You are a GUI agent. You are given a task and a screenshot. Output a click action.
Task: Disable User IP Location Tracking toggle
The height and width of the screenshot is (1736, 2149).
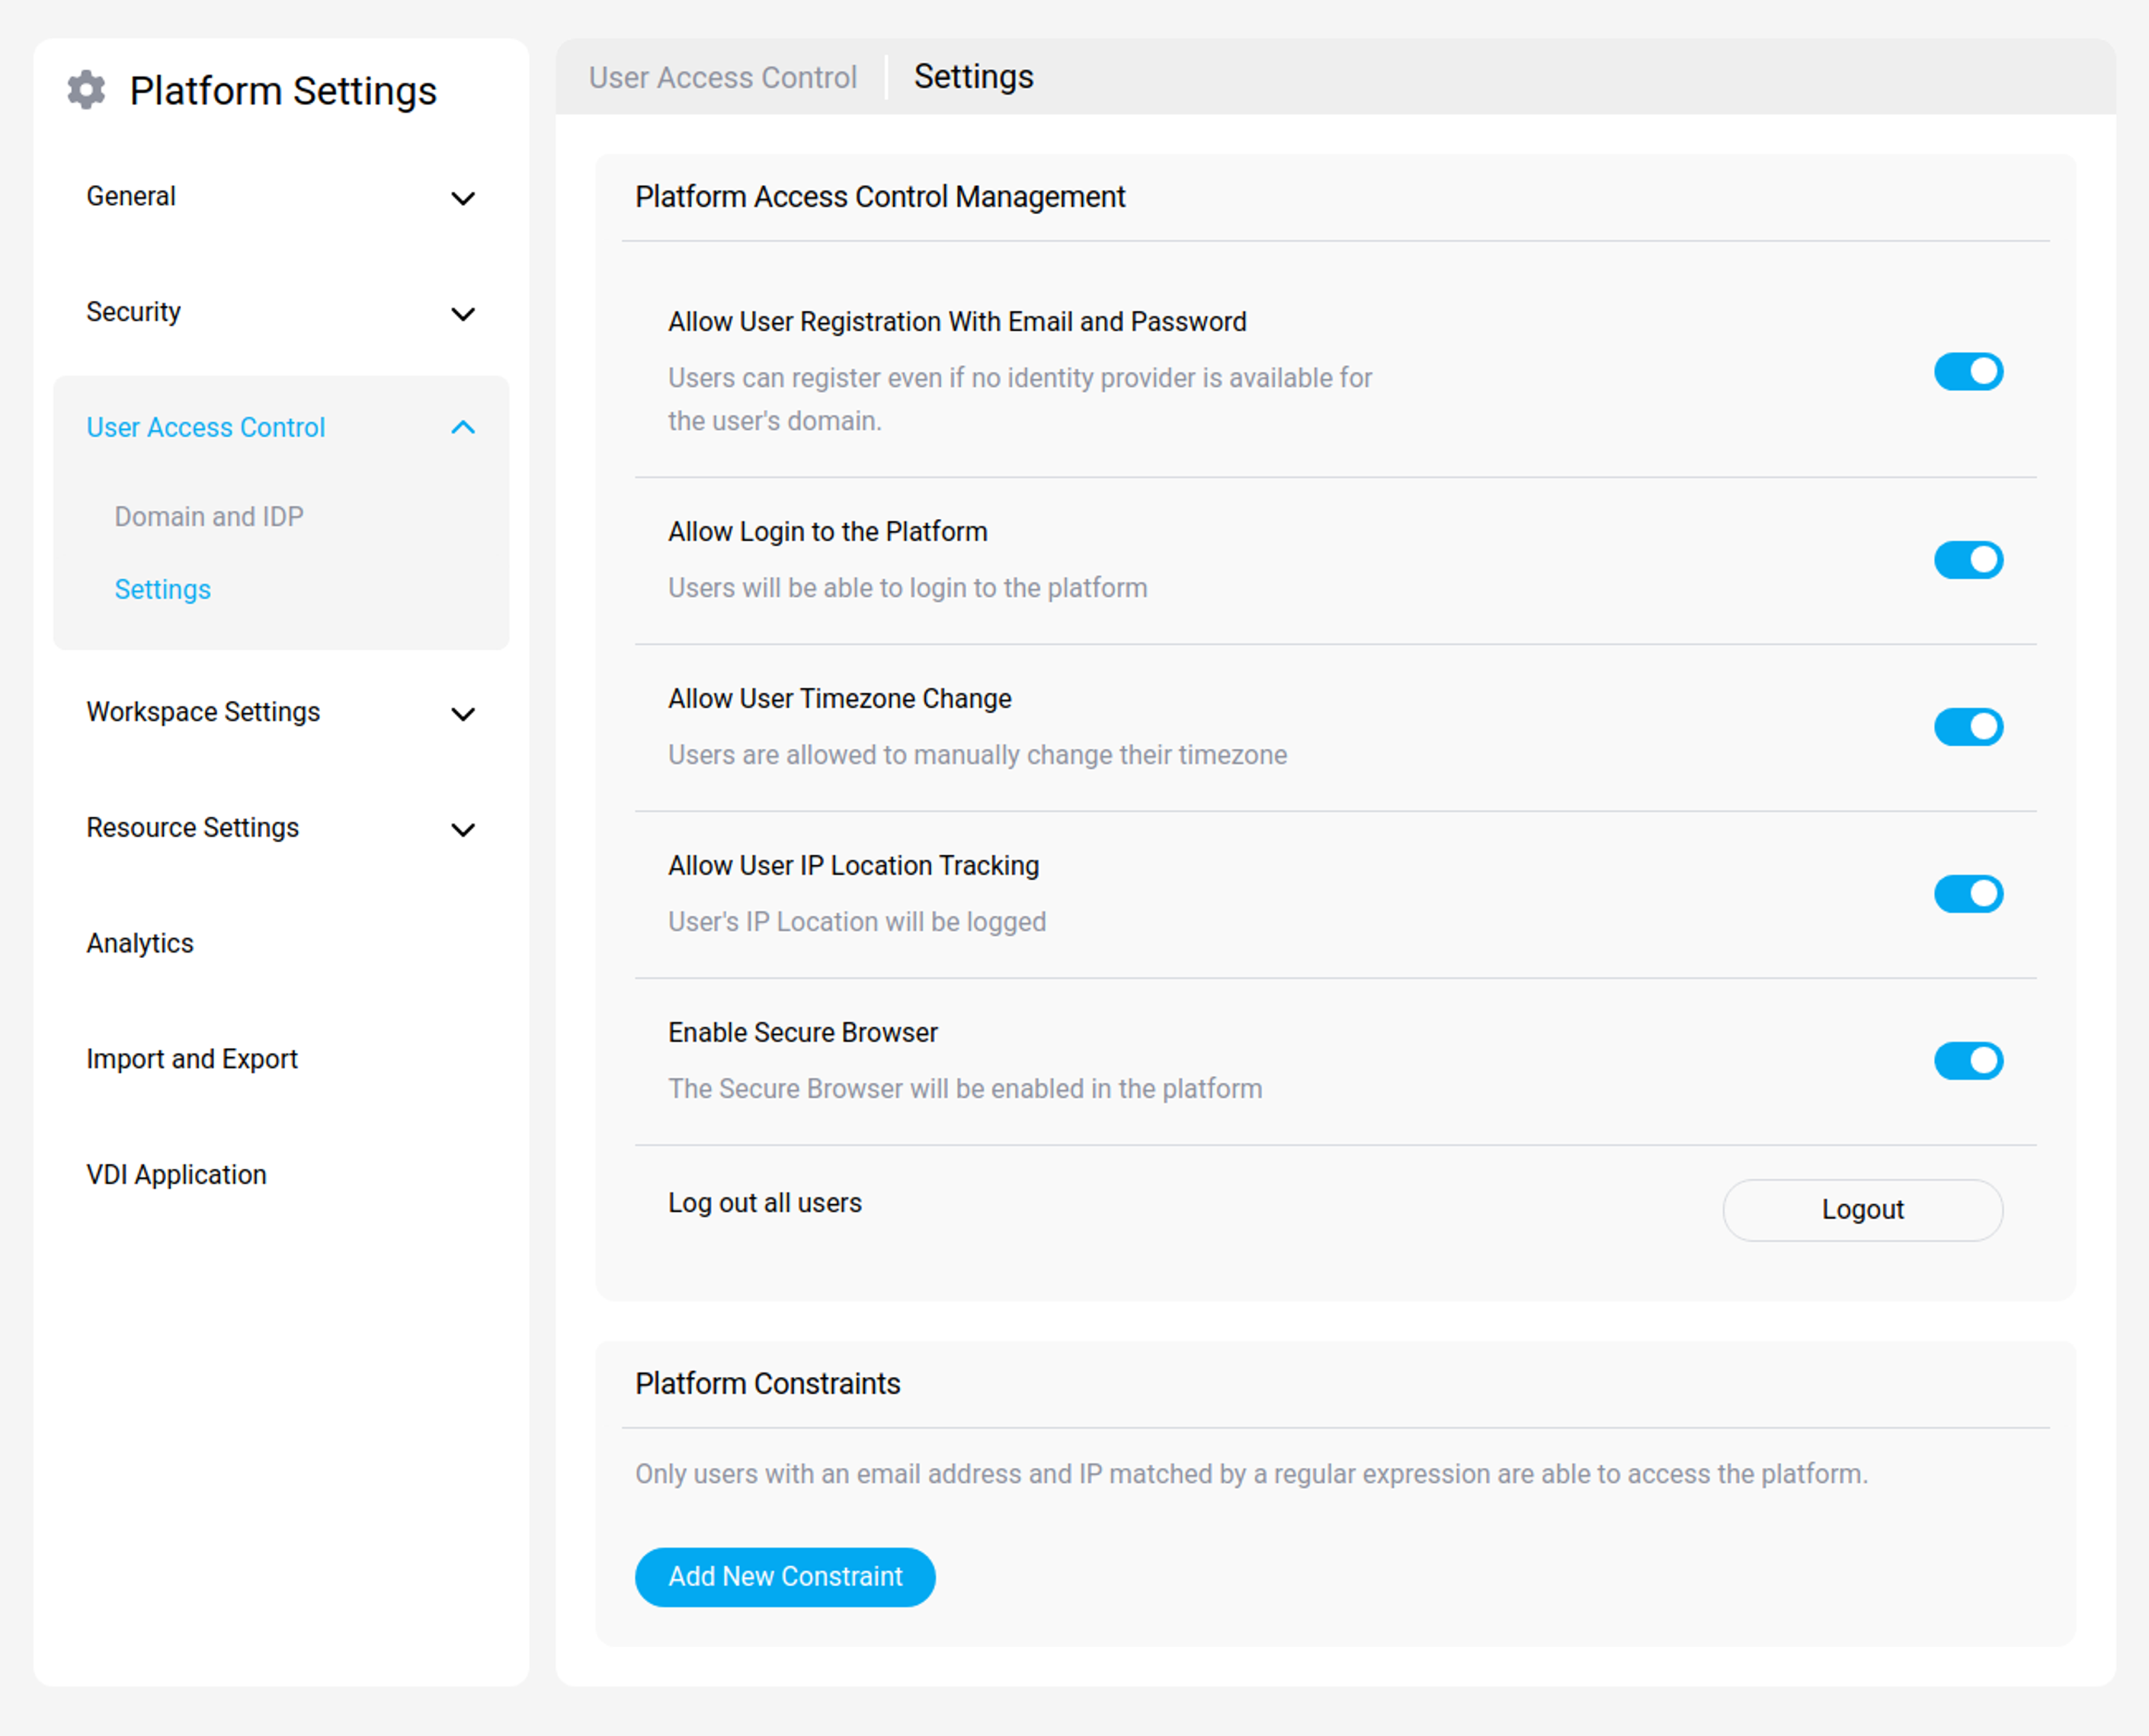point(1967,894)
